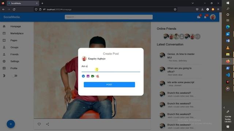Click the SocialMedia. logo text
Screen dimensions: 234x131
tap(12, 17)
